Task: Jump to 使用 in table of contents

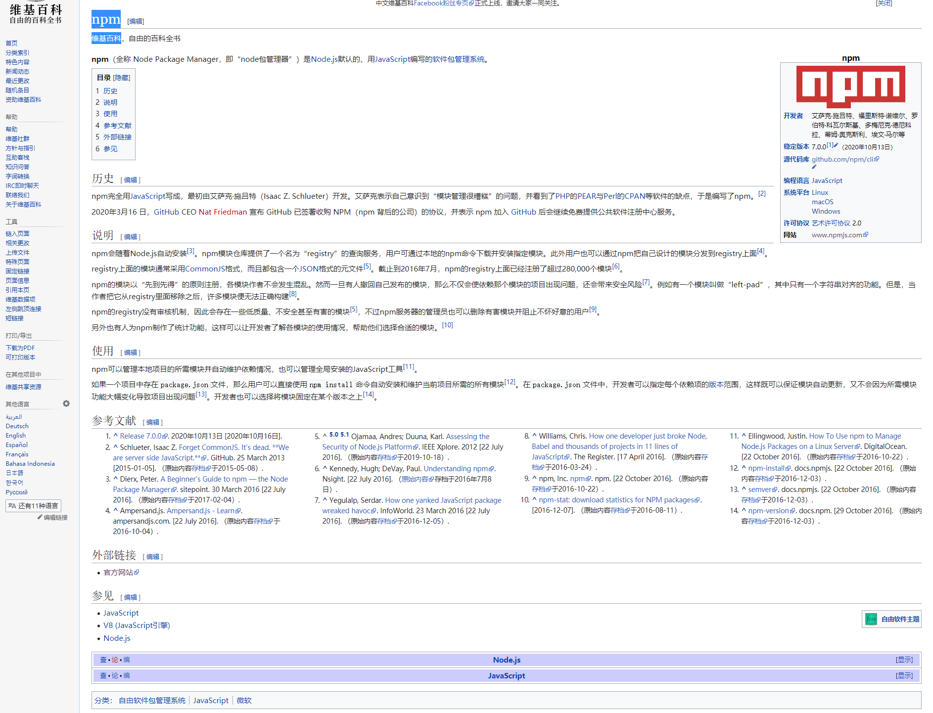Action: (110, 114)
